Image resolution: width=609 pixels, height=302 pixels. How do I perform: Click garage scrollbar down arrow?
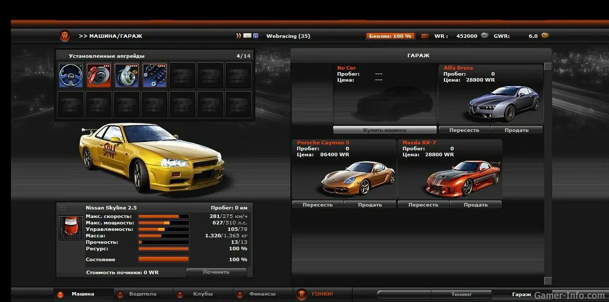[x=548, y=281]
